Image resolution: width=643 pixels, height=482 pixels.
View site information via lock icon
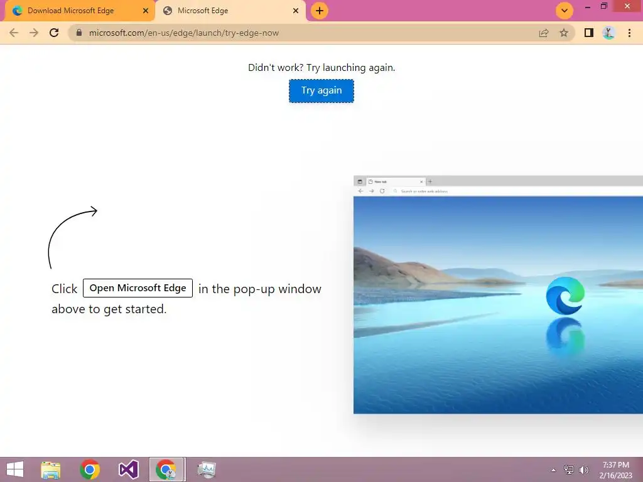click(79, 33)
